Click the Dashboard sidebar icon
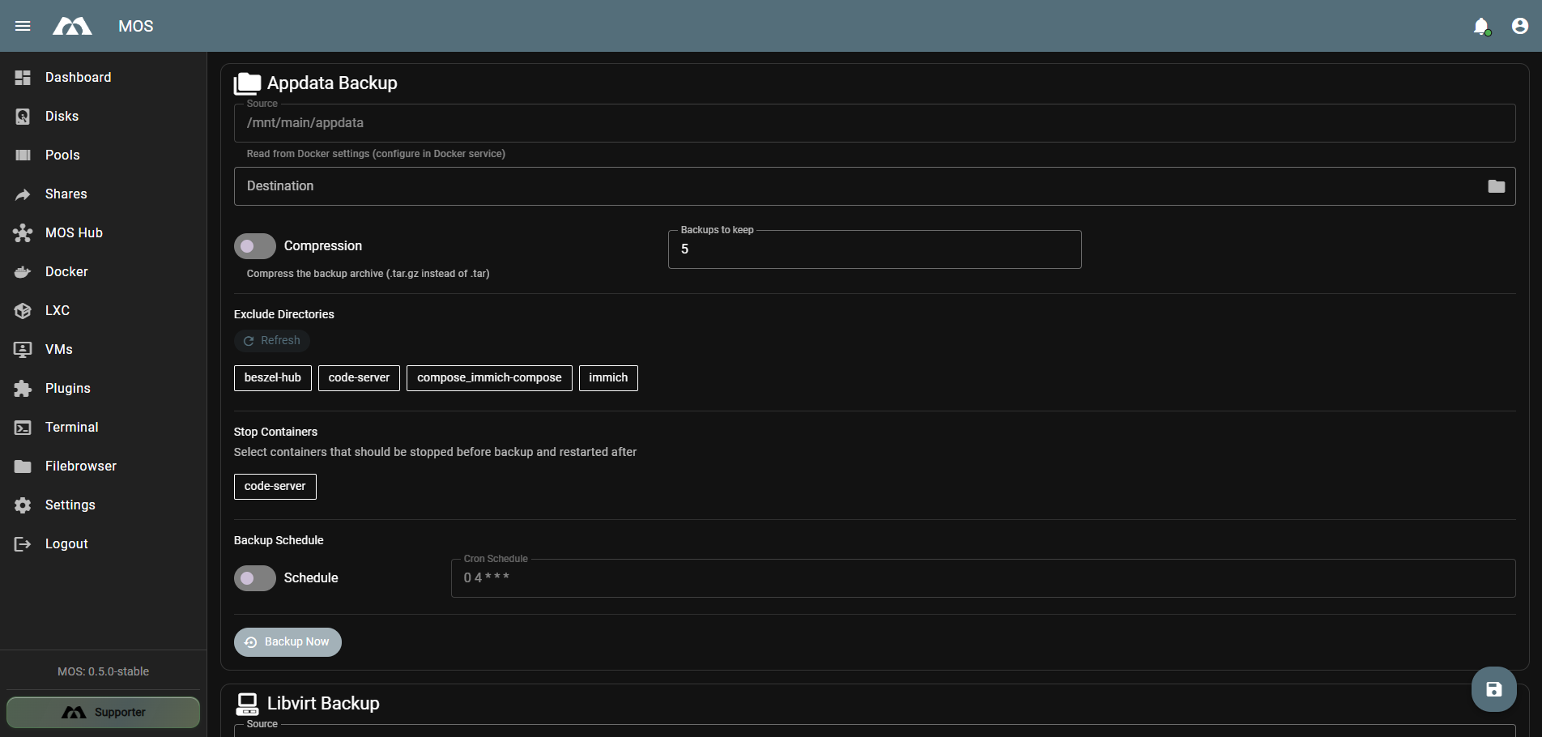Viewport: 1542px width, 737px height. point(23,78)
